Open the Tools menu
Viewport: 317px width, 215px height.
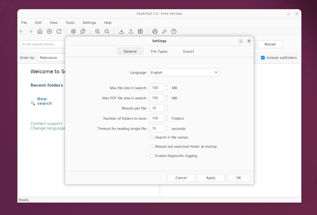click(70, 23)
